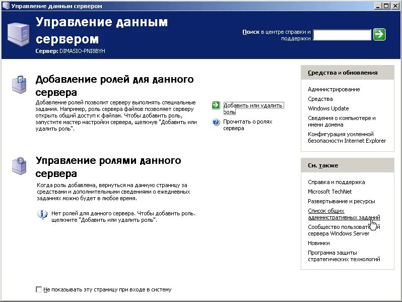This screenshot has width=402, height=302.
Task: Click the title bar application icon
Action: tap(6, 6)
